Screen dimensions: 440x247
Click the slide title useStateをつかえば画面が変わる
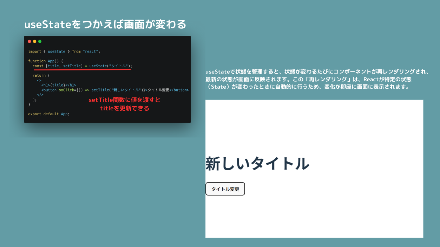click(105, 25)
